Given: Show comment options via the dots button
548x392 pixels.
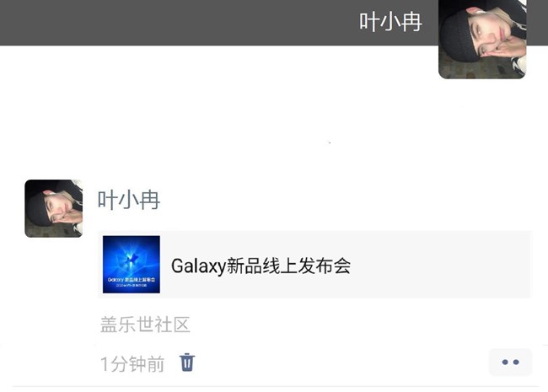Looking at the screenshot, I should 510,362.
